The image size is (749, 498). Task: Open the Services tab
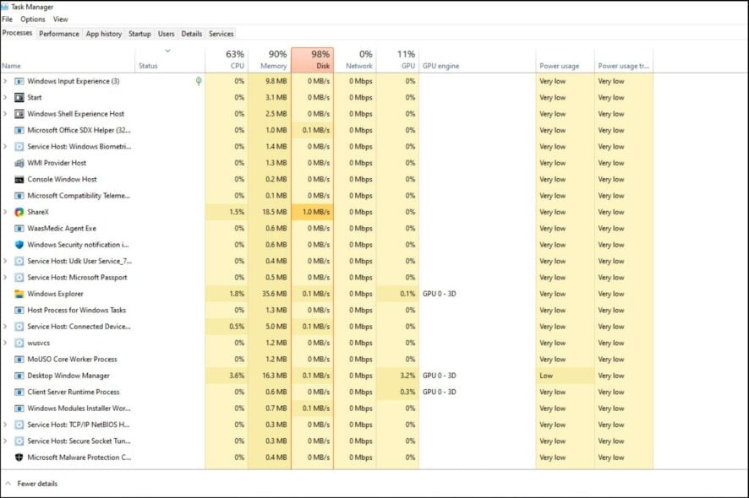[x=221, y=34]
